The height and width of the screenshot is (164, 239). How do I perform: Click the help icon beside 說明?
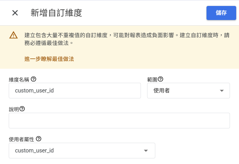pos(22,109)
